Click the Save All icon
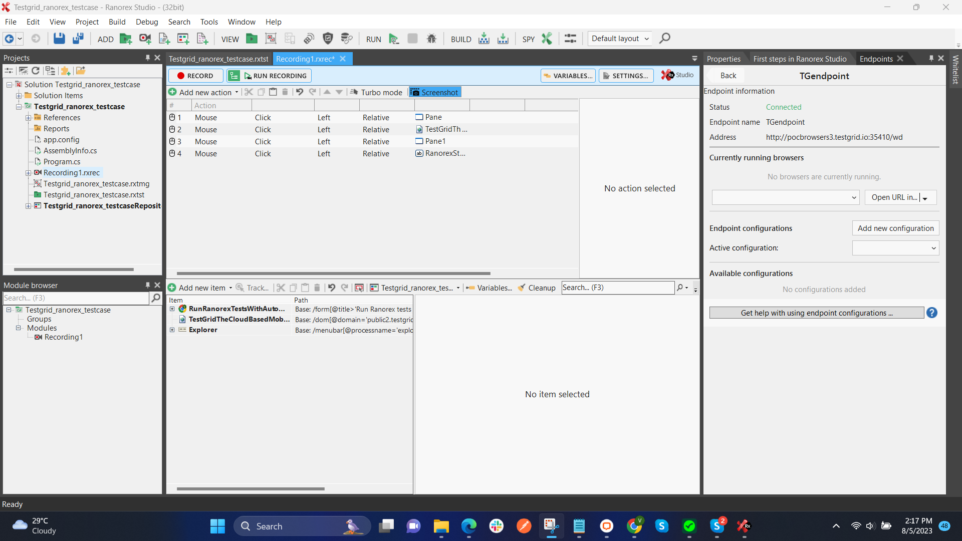The width and height of the screenshot is (962, 541). click(78, 39)
